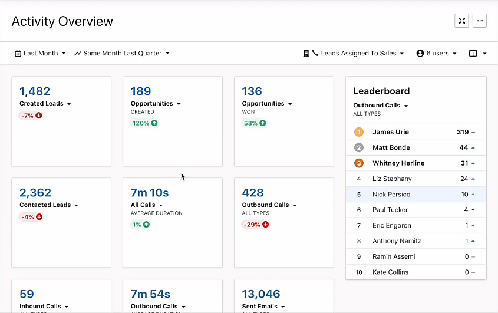498x313 pixels.
Task: Select Anthony Nemitz in the leaderboard
Action: click(x=415, y=241)
